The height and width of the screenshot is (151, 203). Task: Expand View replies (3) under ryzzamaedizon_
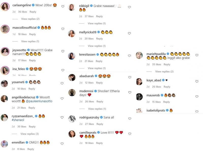(29, 134)
